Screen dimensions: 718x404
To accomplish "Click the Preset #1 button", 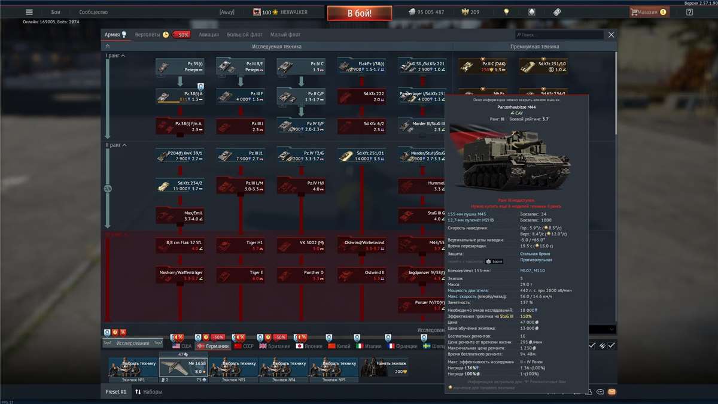I will tap(116, 392).
